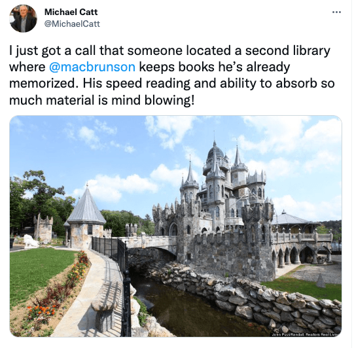Click the photo credit watermark on the image
Viewport: 354px width, 348px height.
(x=306, y=334)
